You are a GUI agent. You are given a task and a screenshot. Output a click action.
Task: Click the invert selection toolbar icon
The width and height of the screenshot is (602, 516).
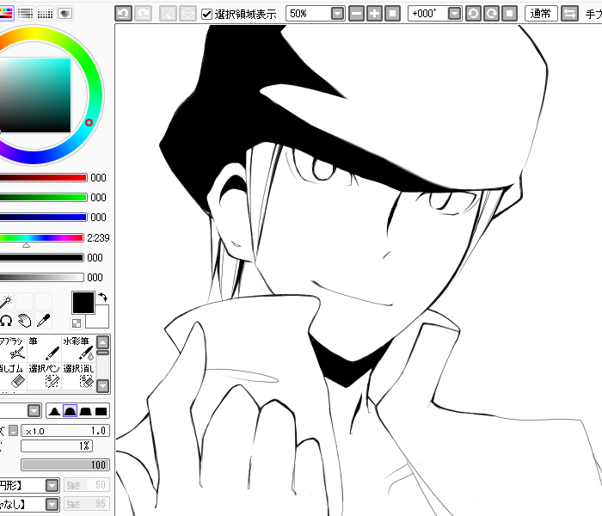[x=187, y=14]
